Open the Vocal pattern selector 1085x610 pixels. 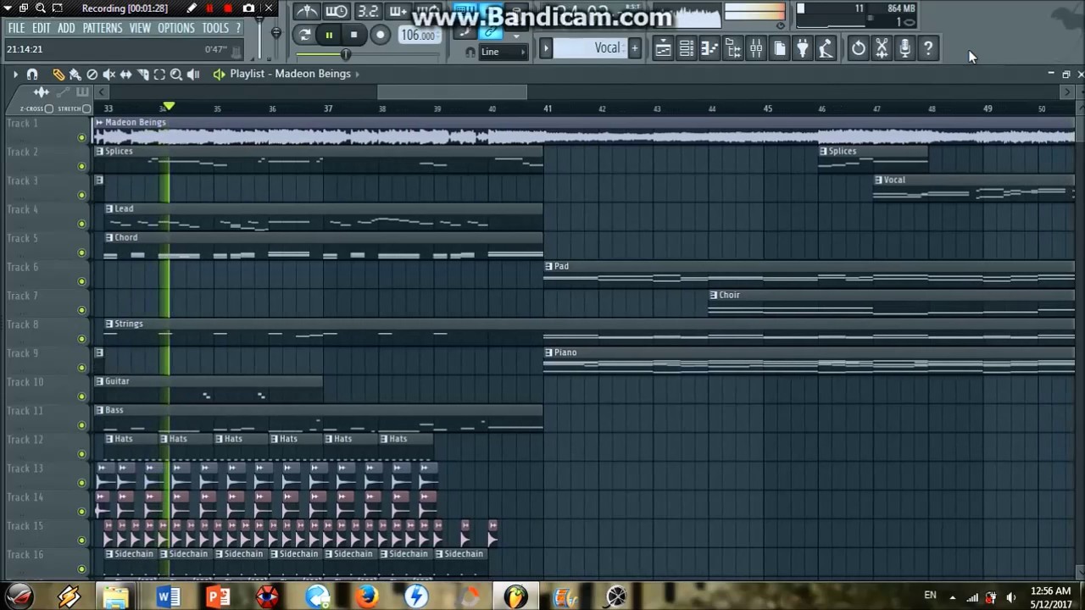coord(591,48)
